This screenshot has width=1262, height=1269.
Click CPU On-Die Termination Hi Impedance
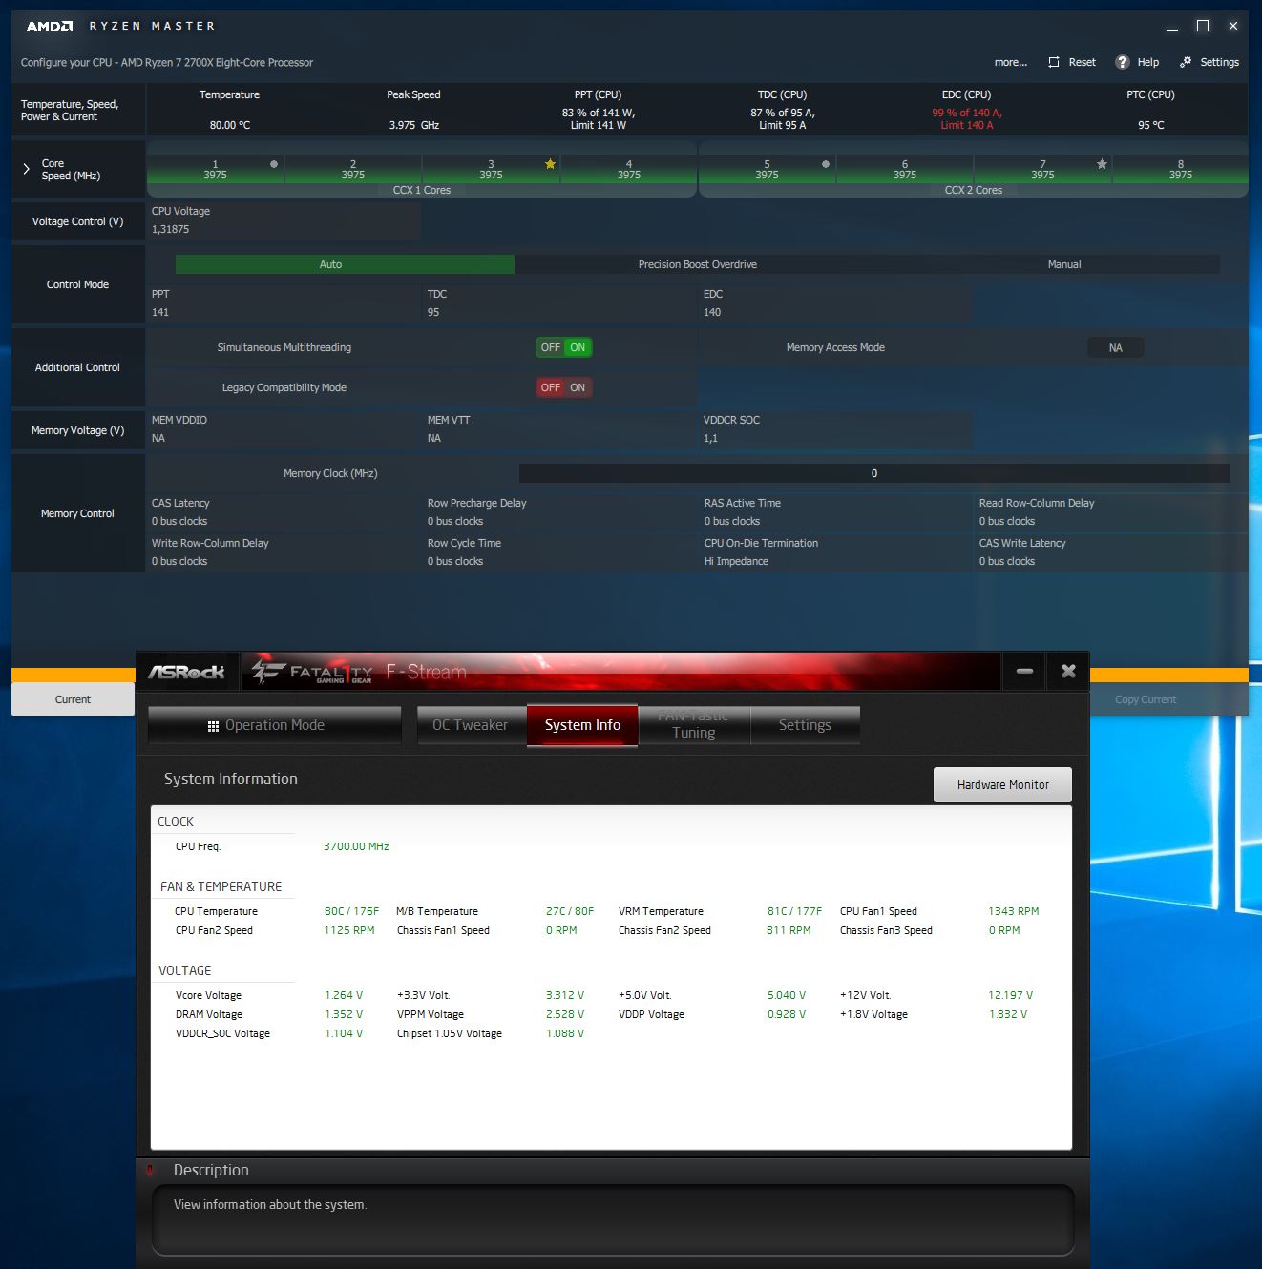(x=736, y=561)
